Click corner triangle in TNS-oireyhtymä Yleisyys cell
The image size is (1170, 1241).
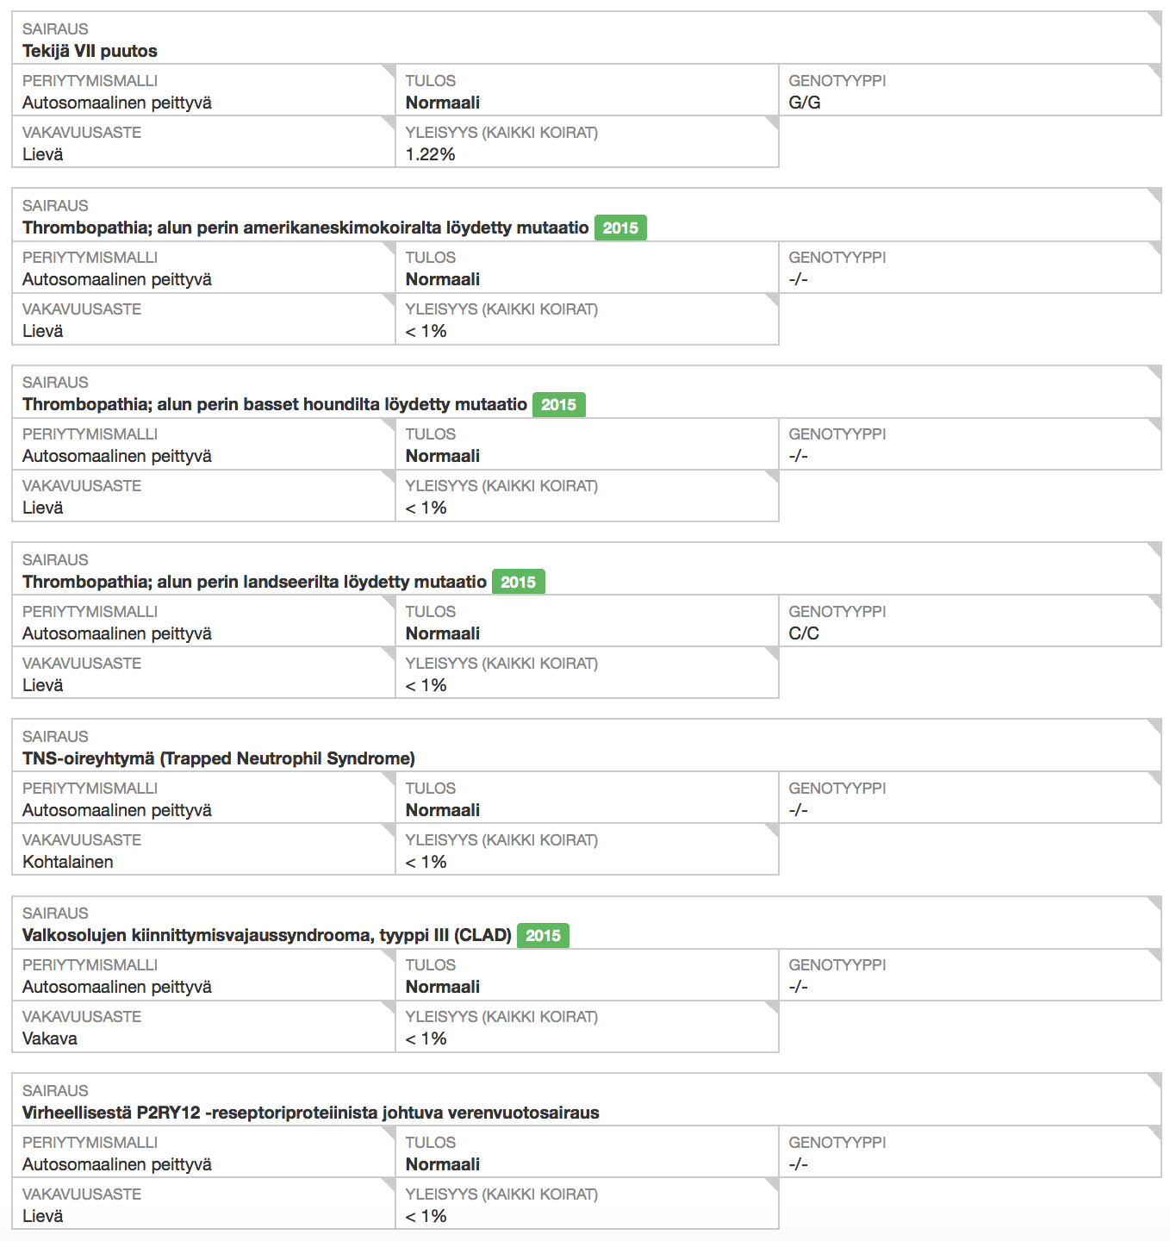[x=773, y=831]
